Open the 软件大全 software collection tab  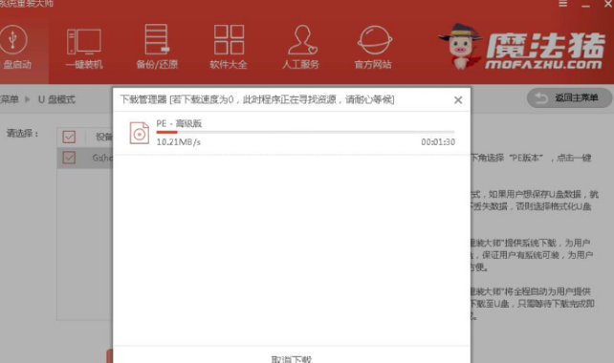click(x=229, y=47)
